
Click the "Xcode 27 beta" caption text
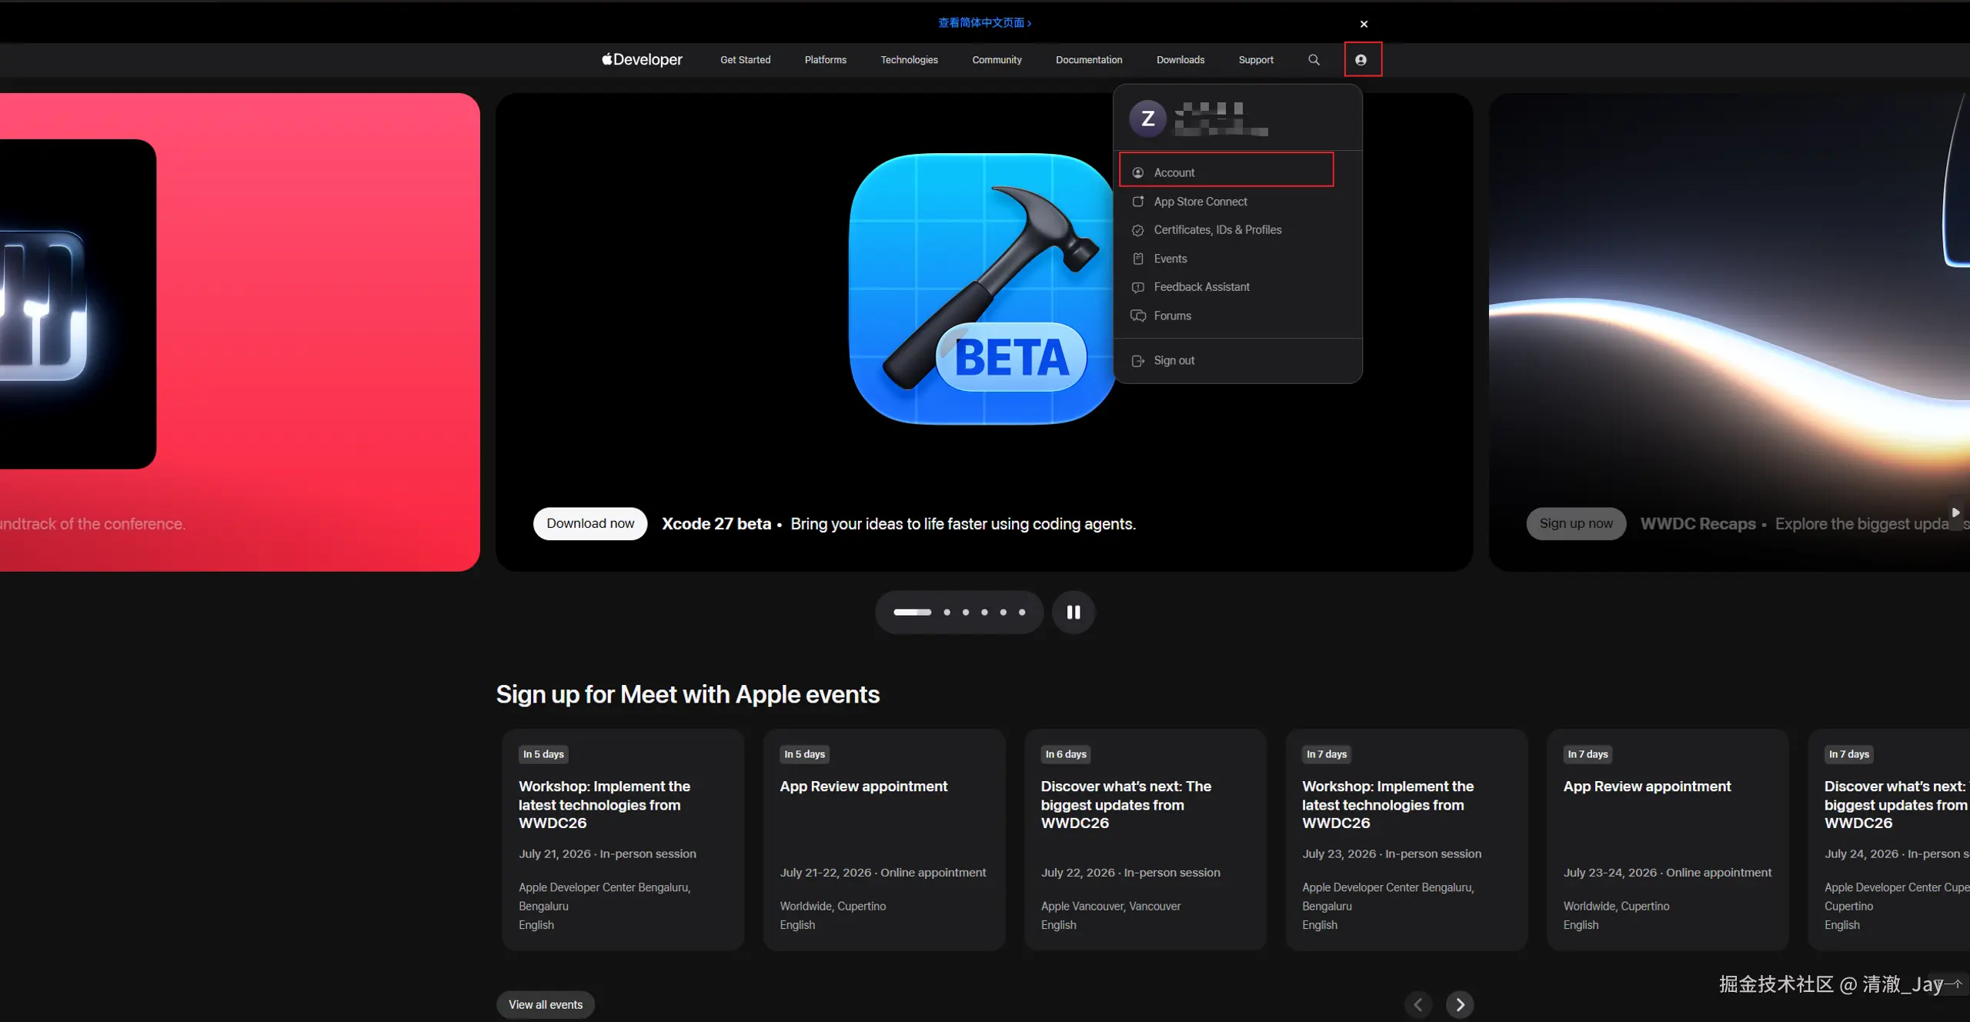pos(716,524)
